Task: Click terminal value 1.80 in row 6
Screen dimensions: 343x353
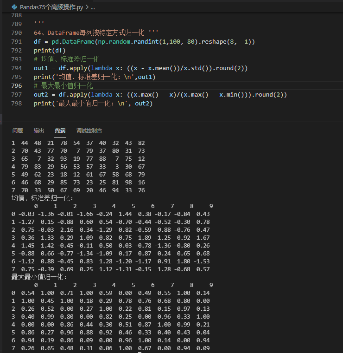Action: (x=184, y=261)
